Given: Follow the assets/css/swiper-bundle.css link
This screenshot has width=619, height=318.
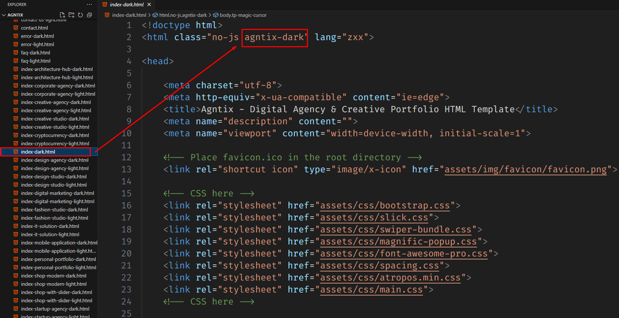Looking at the screenshot, I should tap(396, 229).
